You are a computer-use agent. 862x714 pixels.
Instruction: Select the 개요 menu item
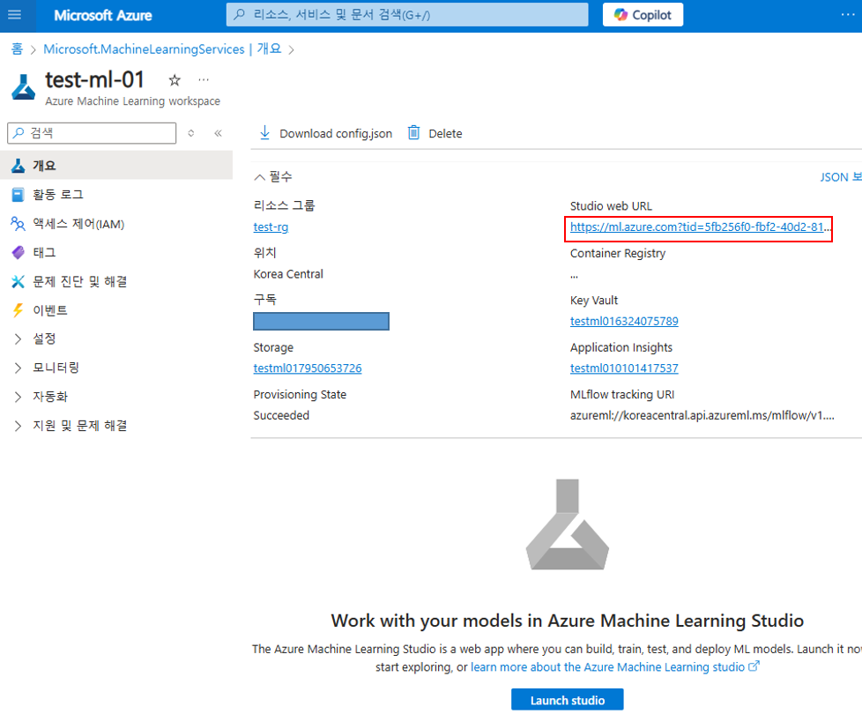pos(116,166)
